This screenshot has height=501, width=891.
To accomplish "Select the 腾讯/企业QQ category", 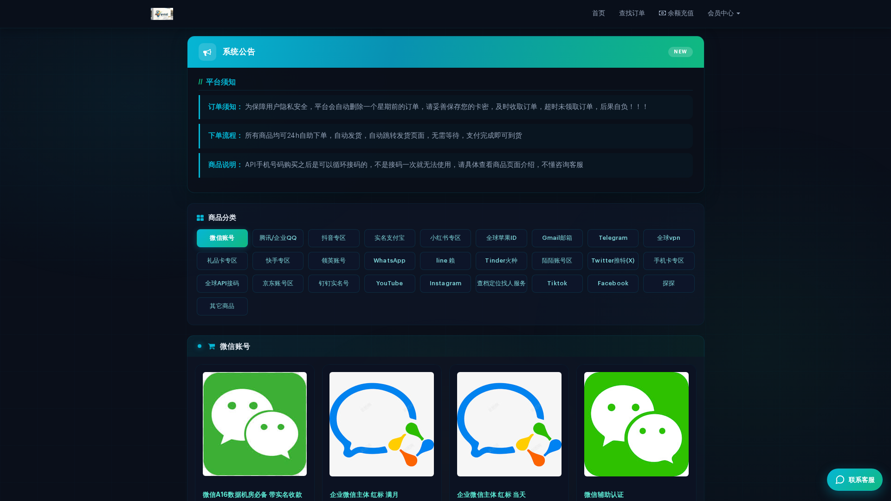I will [278, 238].
